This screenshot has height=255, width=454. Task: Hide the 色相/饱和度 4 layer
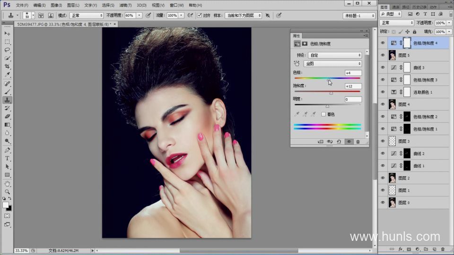point(383,43)
